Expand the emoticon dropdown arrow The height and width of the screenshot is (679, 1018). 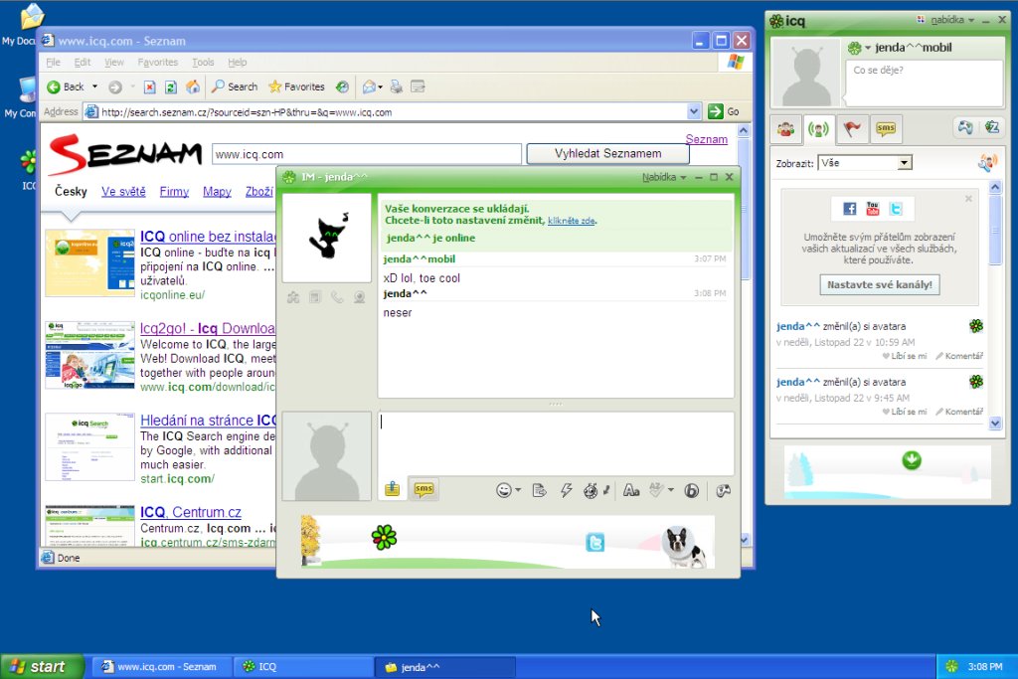point(518,490)
